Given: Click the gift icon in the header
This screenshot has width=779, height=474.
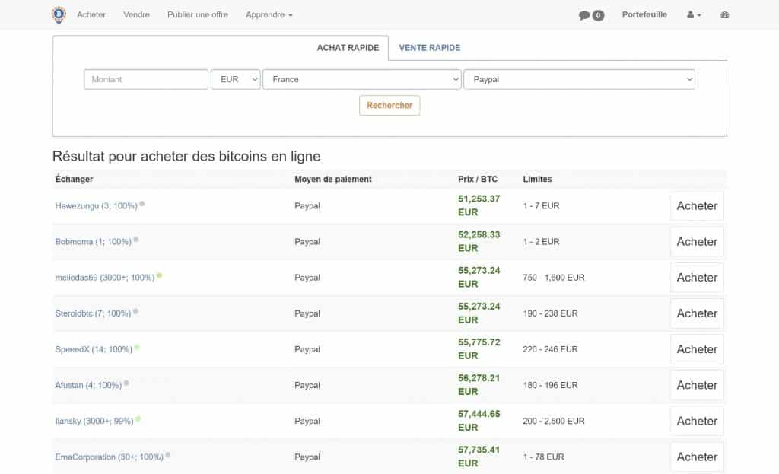Looking at the screenshot, I should (723, 14).
